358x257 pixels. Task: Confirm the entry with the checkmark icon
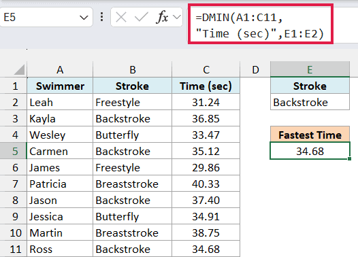click(142, 17)
